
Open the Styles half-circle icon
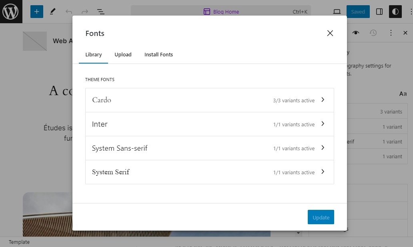[395, 12]
